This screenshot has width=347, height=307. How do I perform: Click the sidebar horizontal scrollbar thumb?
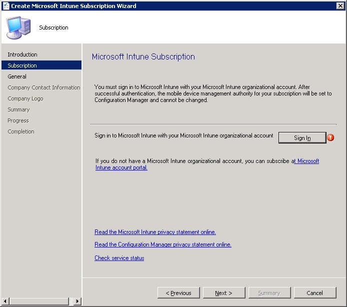(38, 301)
